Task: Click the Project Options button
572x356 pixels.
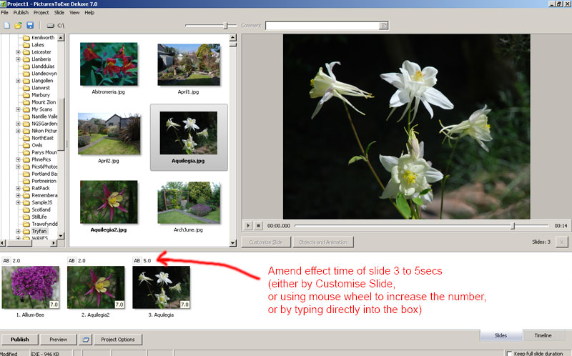Action: pos(118,340)
